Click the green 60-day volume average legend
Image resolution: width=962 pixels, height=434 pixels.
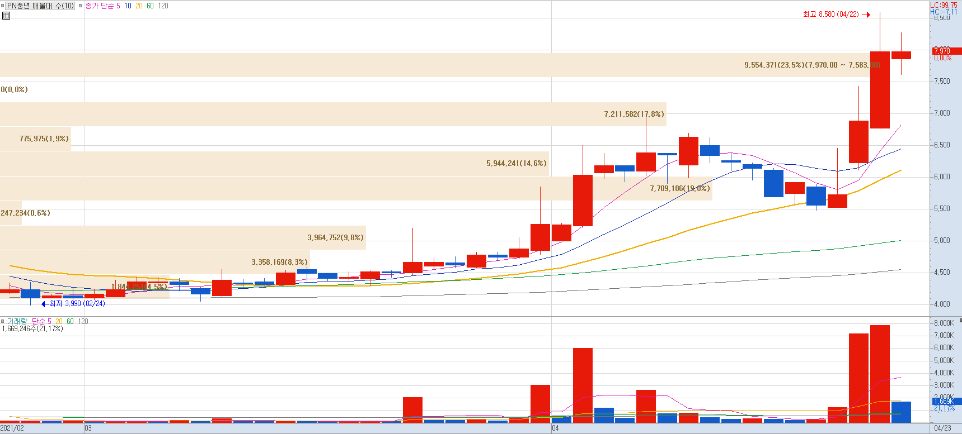(70, 321)
